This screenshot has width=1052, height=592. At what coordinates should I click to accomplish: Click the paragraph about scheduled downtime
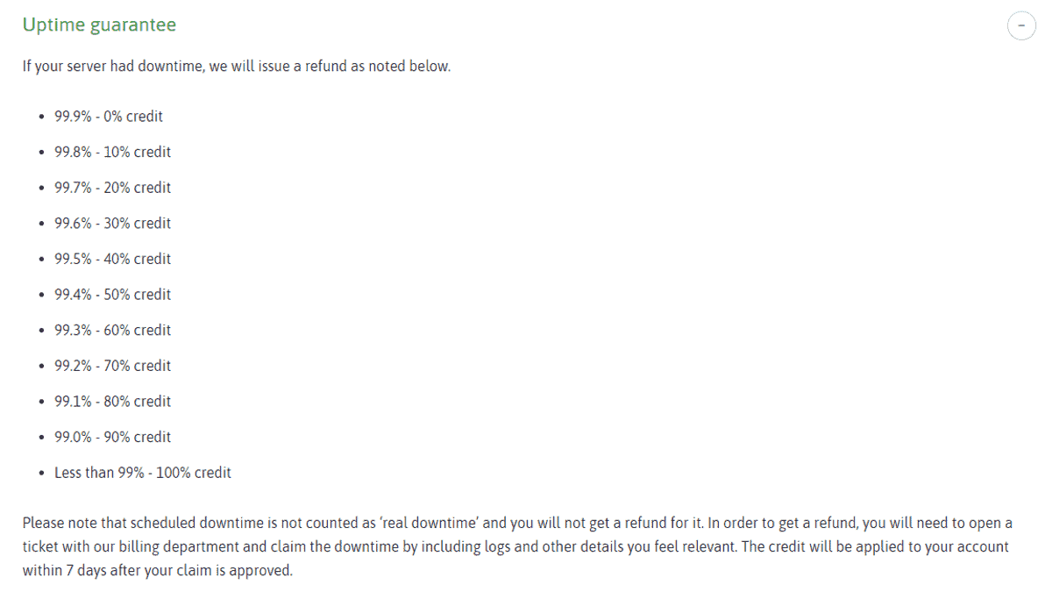(x=515, y=546)
